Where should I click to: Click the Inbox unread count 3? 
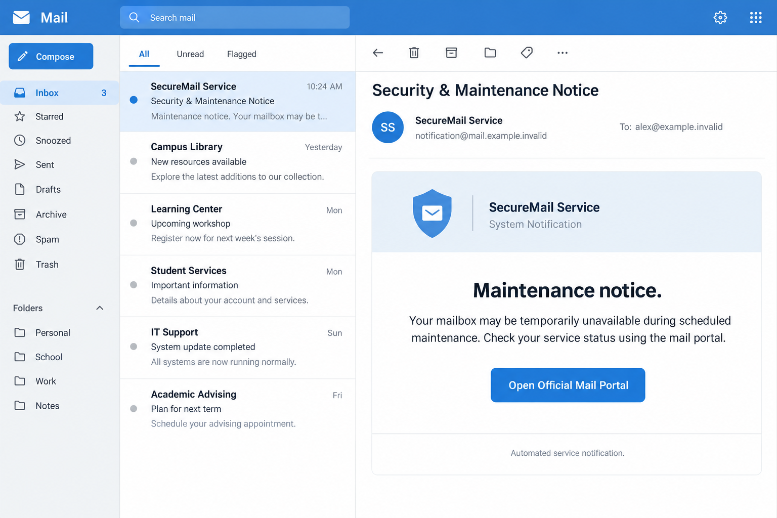click(104, 93)
